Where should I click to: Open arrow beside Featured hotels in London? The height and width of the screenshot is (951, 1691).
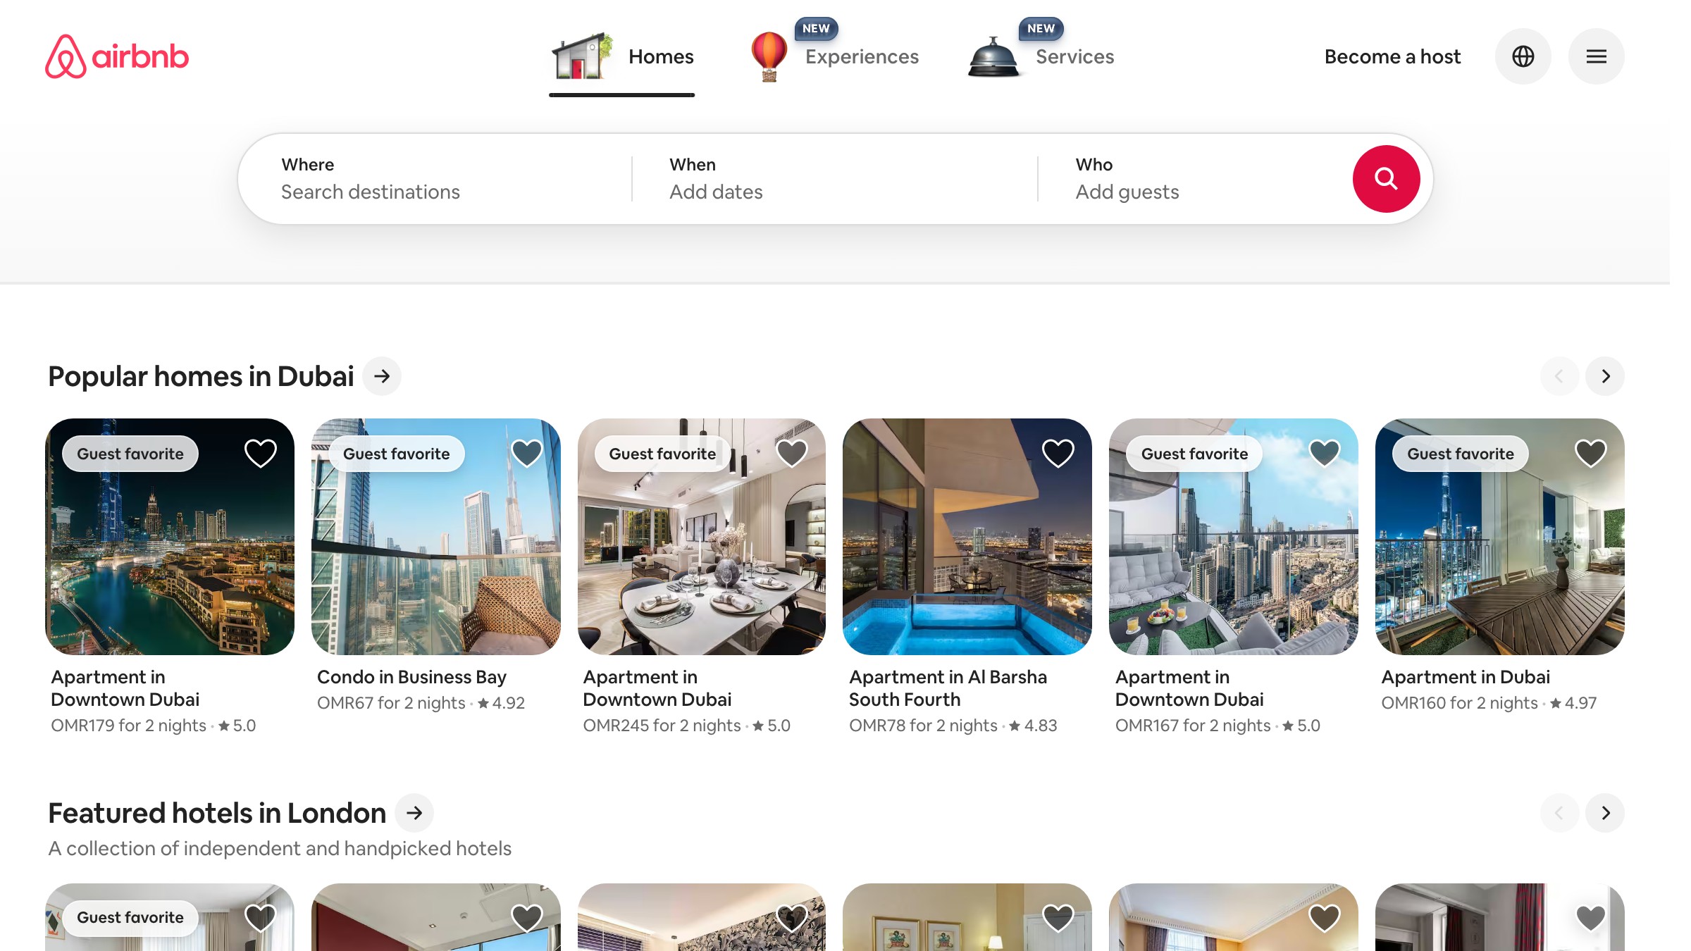pyautogui.click(x=414, y=813)
